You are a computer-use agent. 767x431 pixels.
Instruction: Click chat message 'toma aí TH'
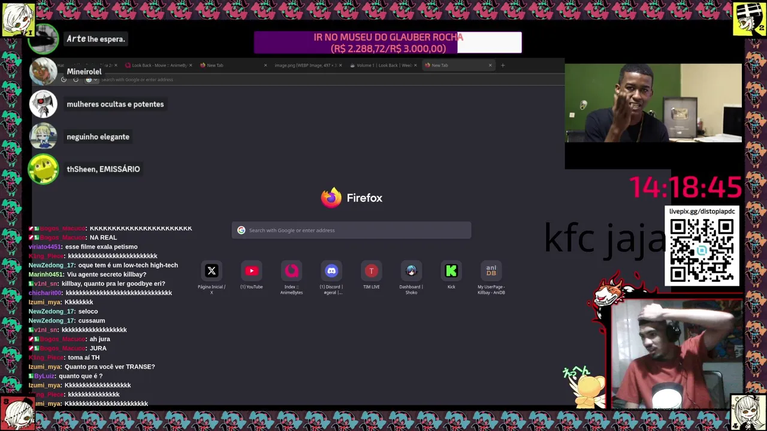(84, 357)
